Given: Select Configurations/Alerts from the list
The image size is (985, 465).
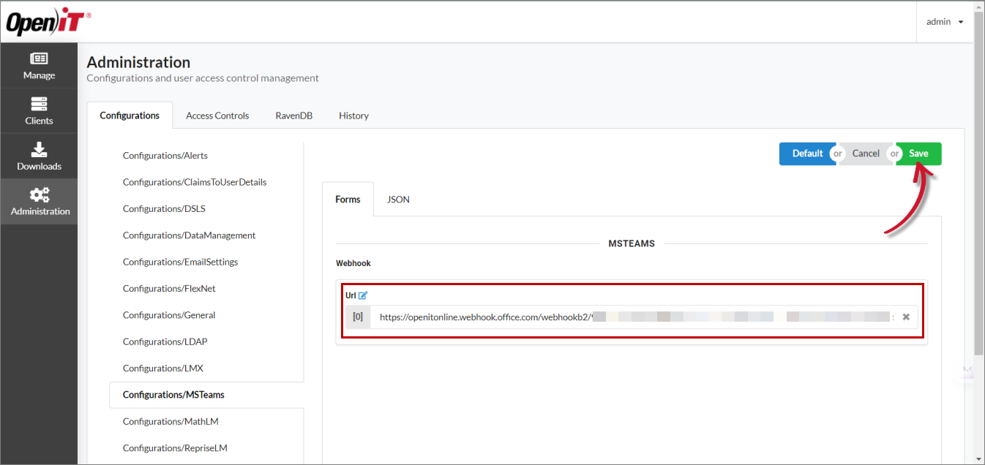Looking at the screenshot, I should point(165,155).
